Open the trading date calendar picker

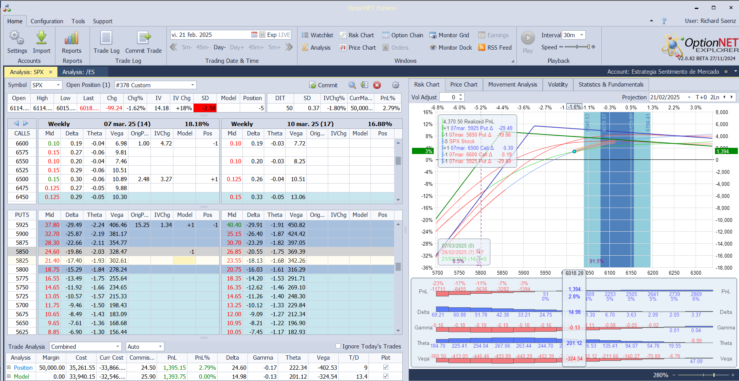pos(254,35)
